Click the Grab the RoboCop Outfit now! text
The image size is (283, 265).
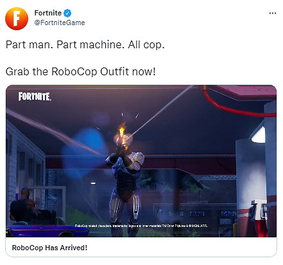[81, 71]
